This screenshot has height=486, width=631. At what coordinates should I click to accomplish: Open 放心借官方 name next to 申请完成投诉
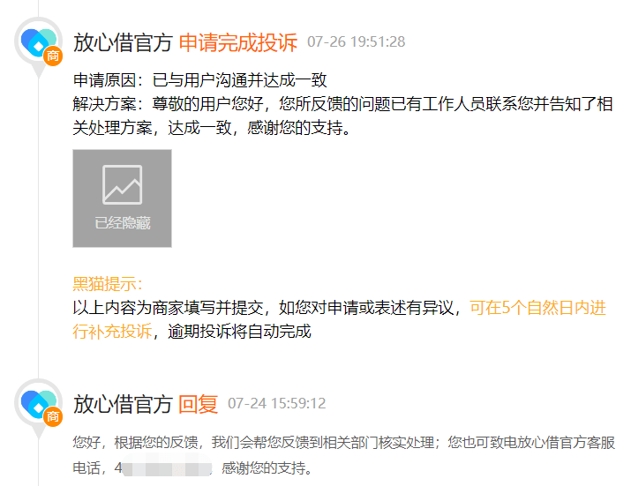(124, 42)
